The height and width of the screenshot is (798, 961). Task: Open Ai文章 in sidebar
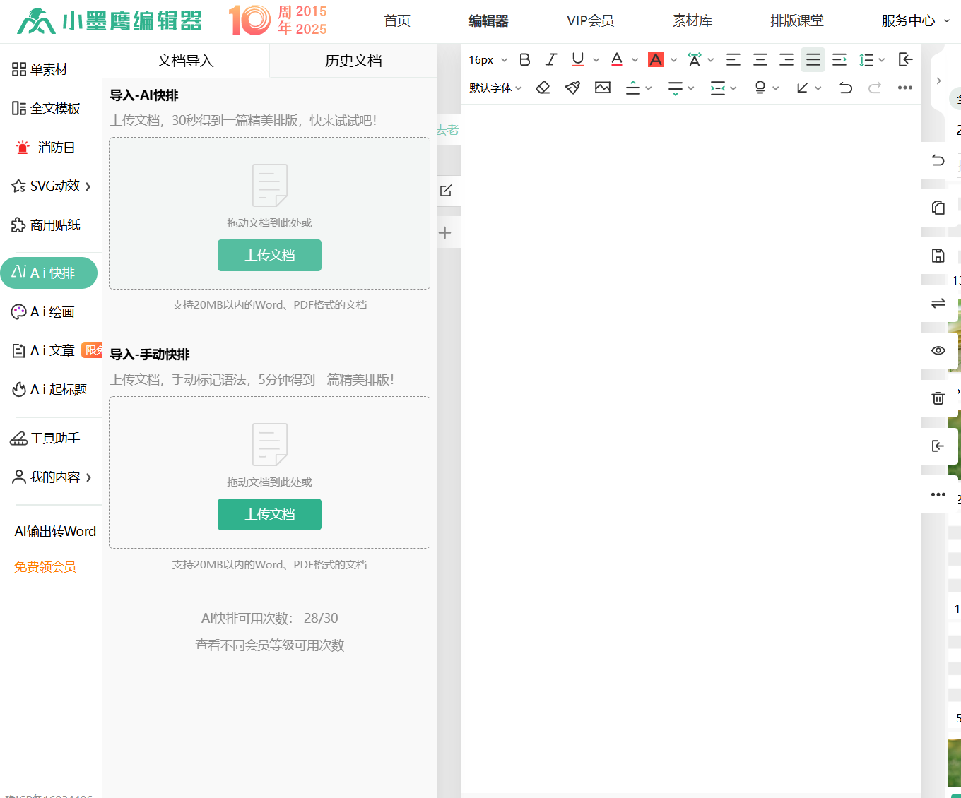click(43, 350)
